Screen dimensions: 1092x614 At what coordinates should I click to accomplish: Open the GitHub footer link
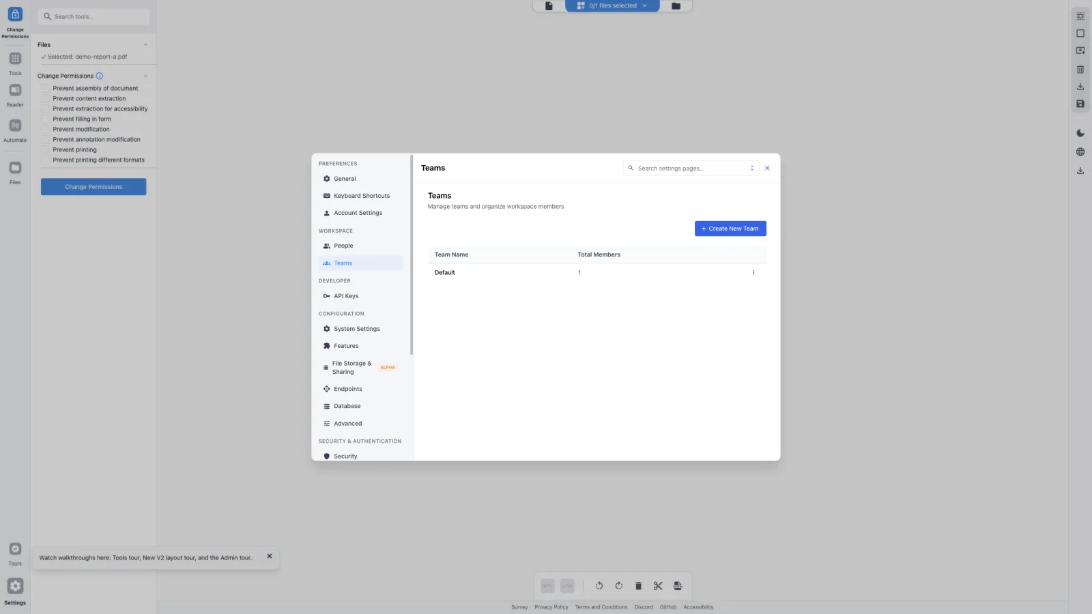(x=668, y=607)
